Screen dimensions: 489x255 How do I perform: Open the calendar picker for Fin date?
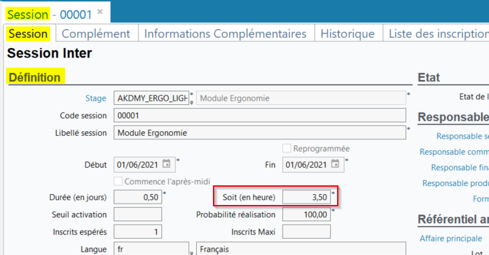pos(335,164)
